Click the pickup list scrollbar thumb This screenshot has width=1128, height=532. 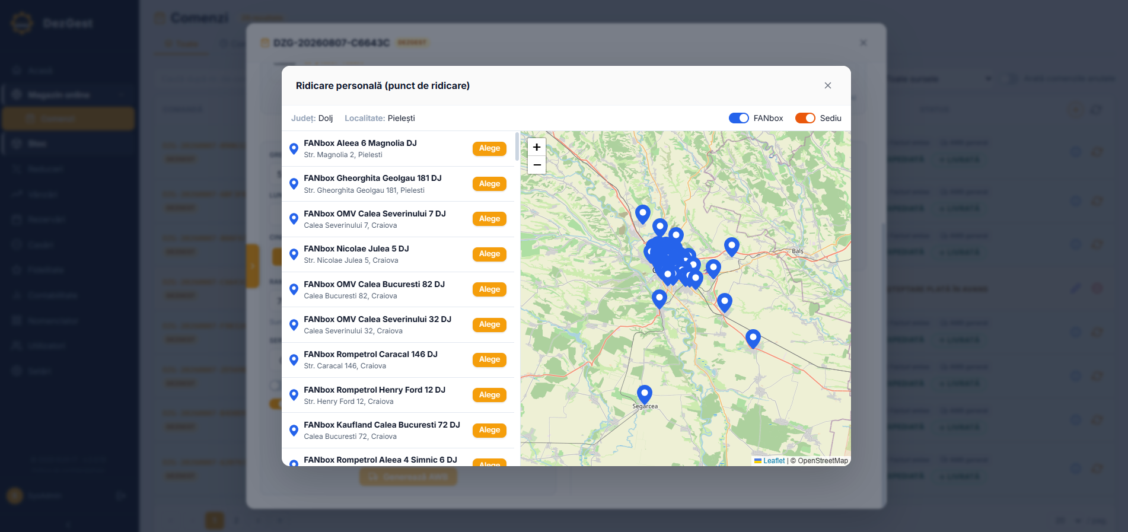(x=517, y=146)
